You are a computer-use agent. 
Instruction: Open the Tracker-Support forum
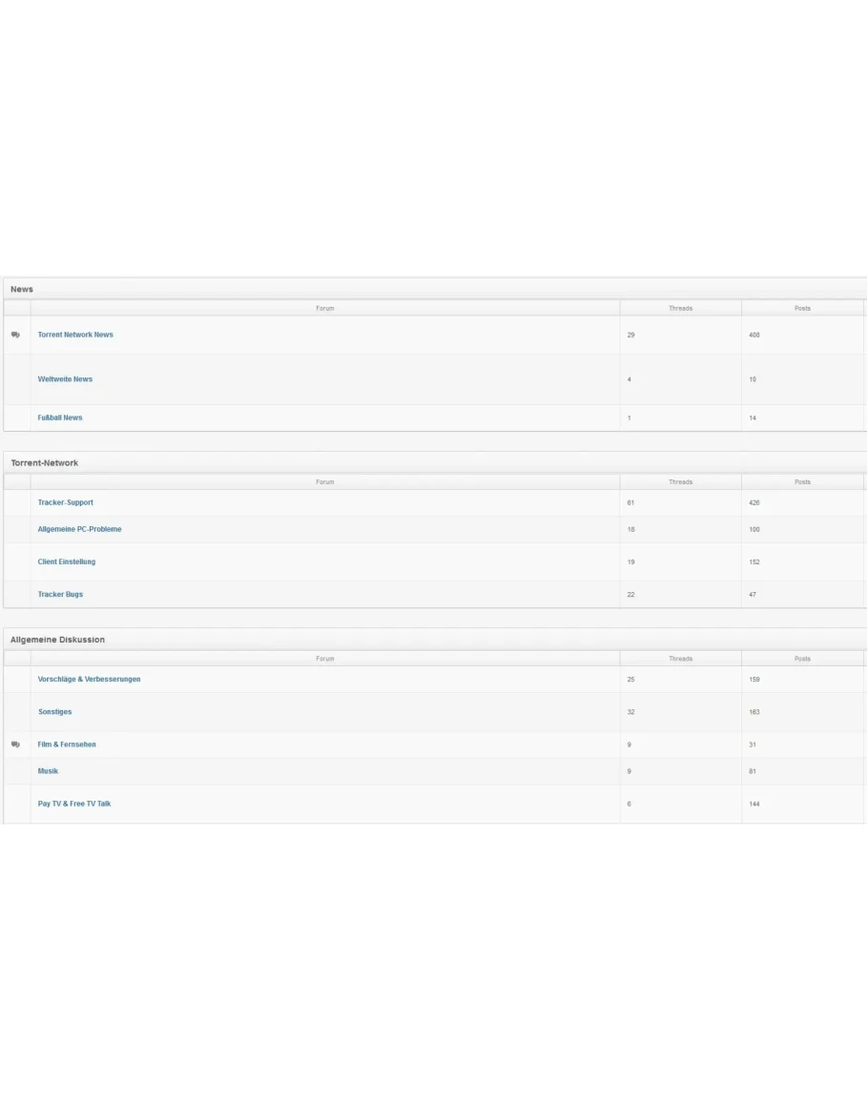click(x=66, y=503)
